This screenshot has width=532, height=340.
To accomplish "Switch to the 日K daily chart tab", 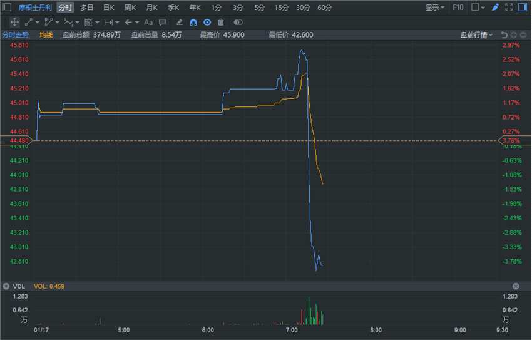I will point(108,8).
